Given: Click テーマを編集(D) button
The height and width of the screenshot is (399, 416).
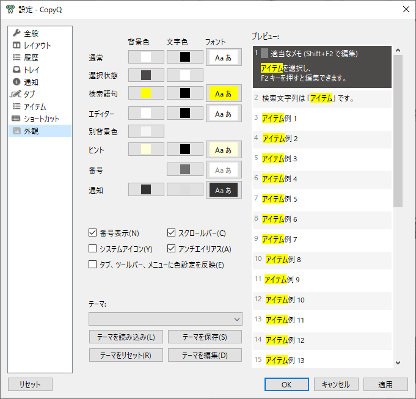Looking at the screenshot, I should click(x=205, y=355).
